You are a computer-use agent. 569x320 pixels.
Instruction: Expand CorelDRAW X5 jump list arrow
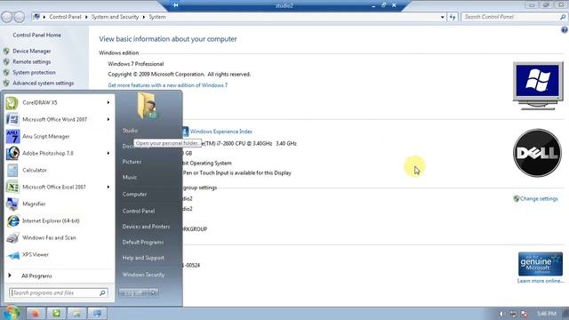click(x=108, y=103)
